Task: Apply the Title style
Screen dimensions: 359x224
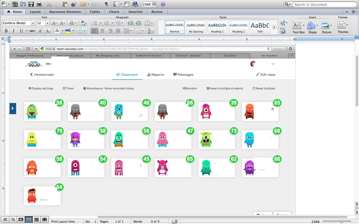Action: [260, 27]
